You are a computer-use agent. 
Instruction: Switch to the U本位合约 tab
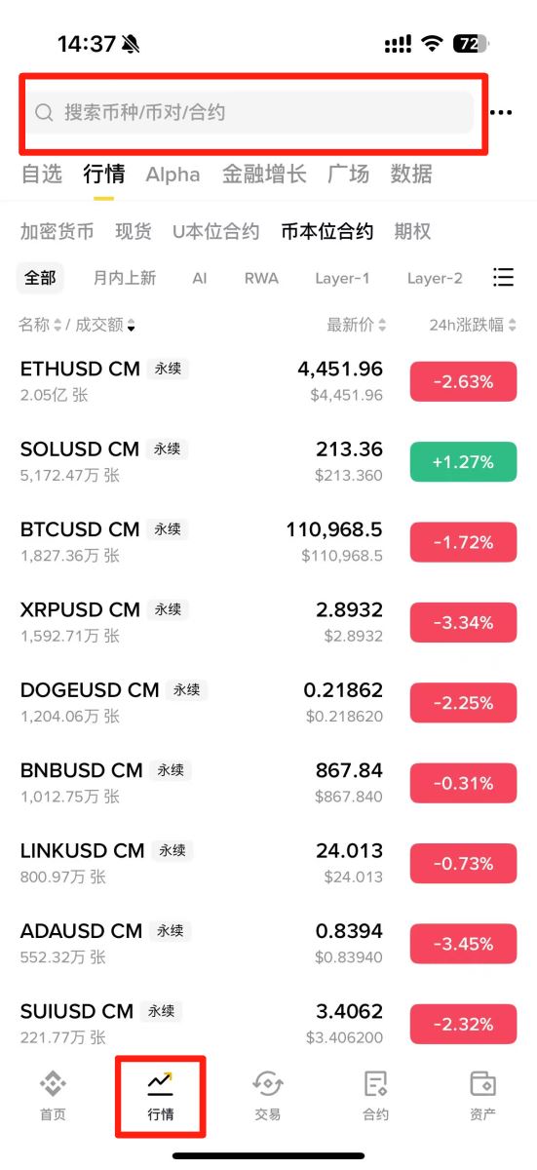(216, 232)
